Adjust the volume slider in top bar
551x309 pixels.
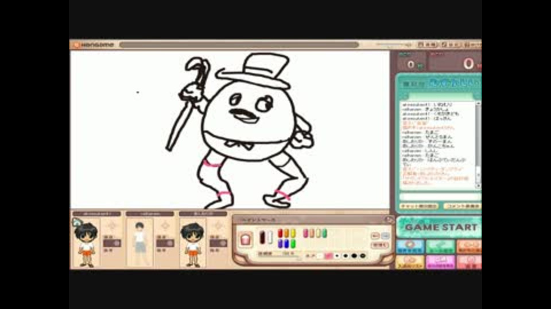(390, 45)
